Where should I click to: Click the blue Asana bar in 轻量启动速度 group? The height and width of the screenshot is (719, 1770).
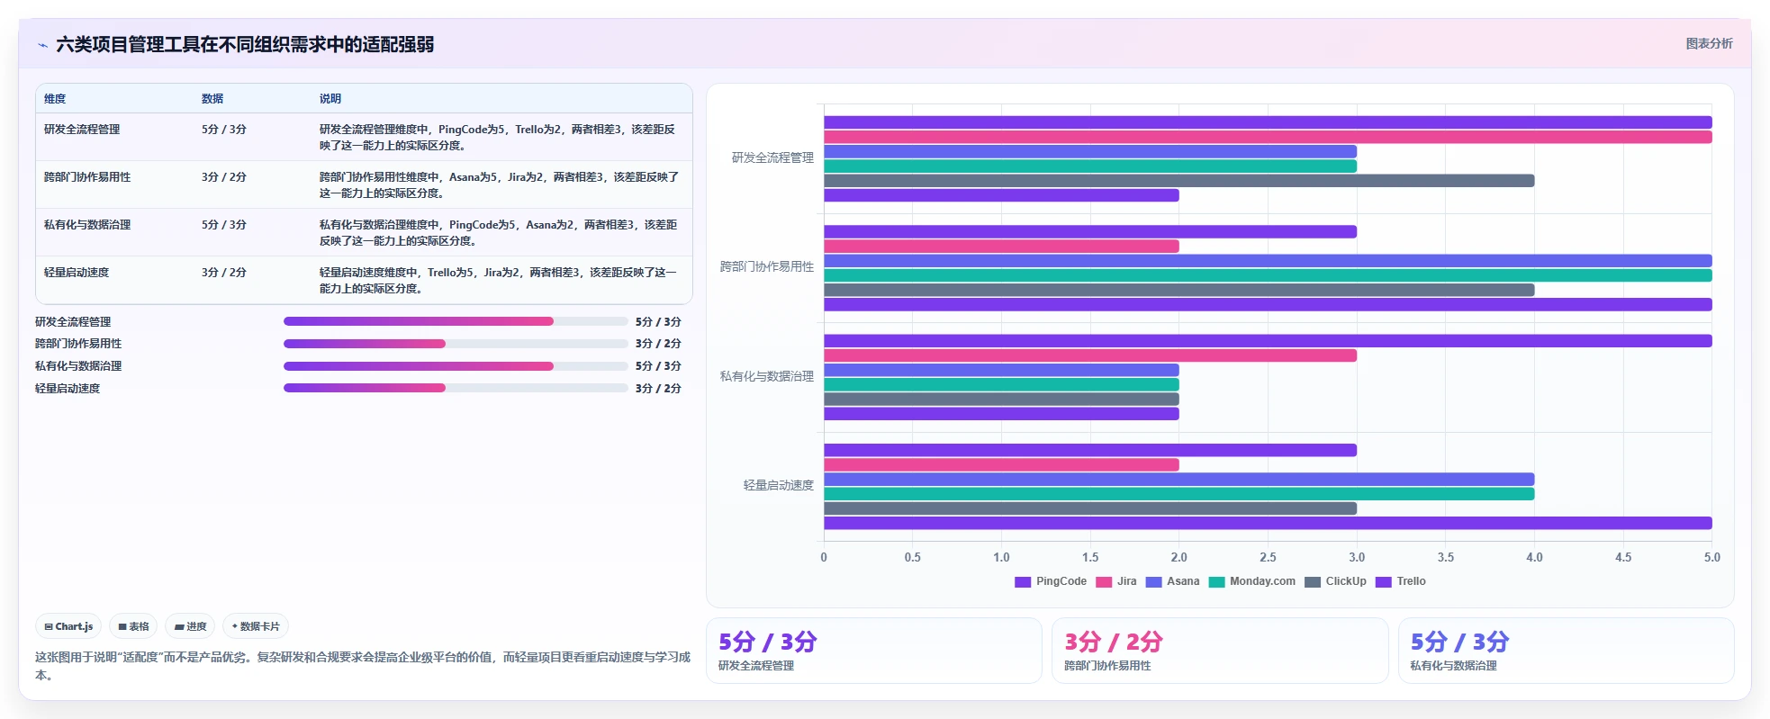point(1179,480)
